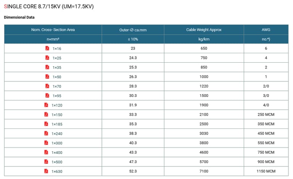Screen dimensions: 293x179
Task: Click the Nom. Cross-Section Area column header
Action: 53,30
